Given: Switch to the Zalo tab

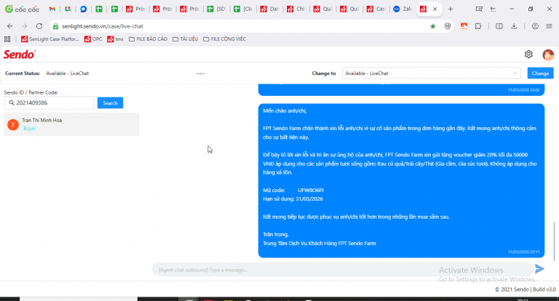Looking at the screenshot, I should [x=403, y=9].
